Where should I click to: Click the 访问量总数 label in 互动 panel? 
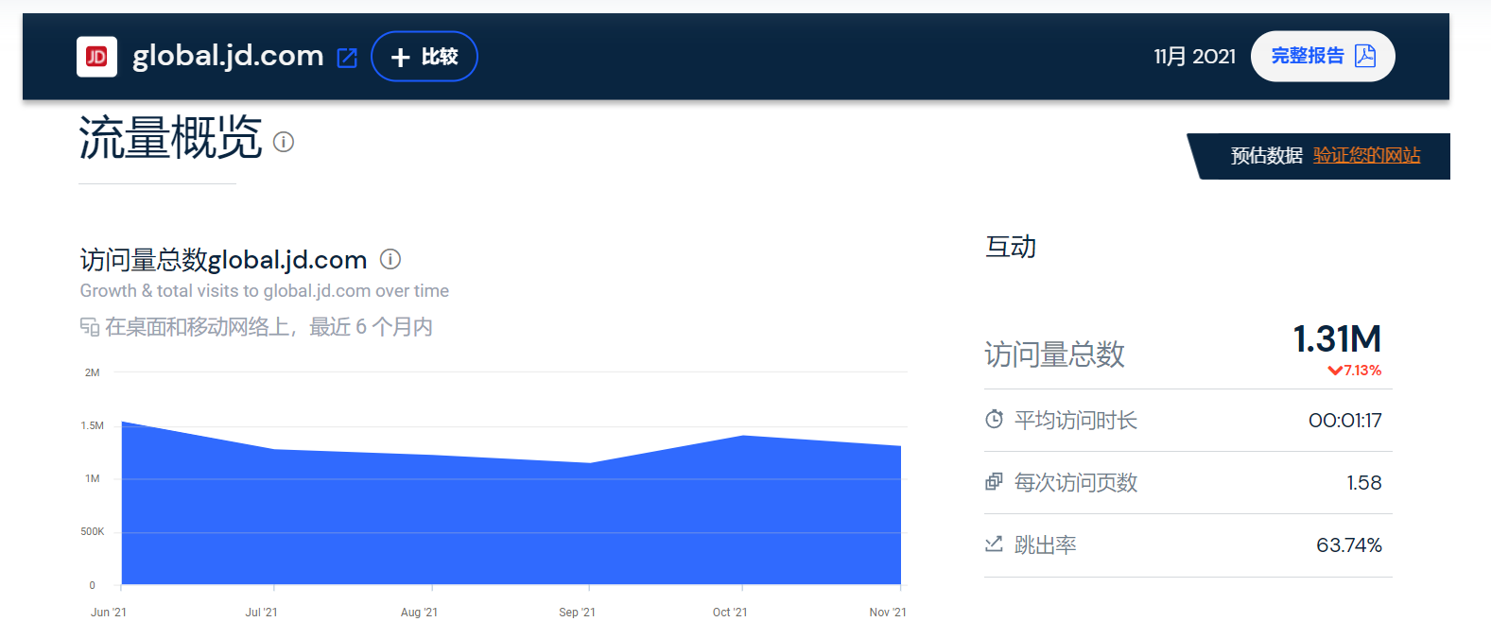[x=1054, y=354]
